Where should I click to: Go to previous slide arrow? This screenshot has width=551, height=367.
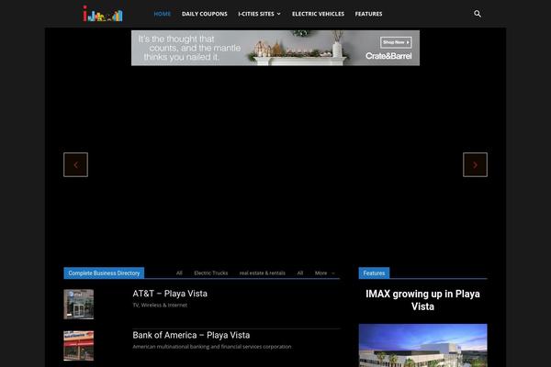(x=76, y=165)
